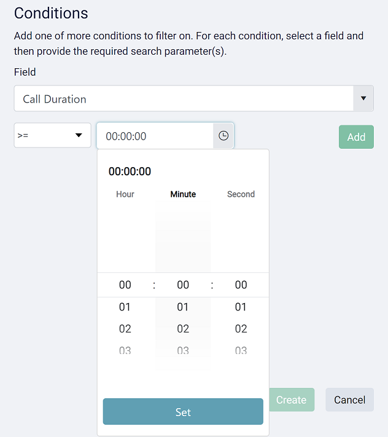
Task: Select the Minute column header
Action: coord(183,194)
